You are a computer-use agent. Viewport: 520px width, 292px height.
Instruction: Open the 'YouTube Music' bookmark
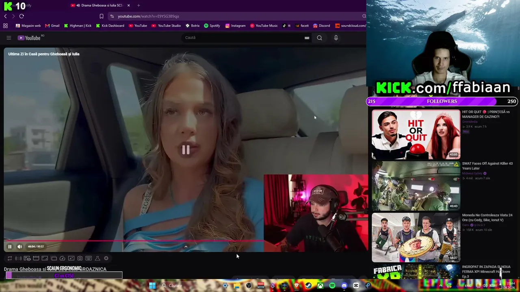coord(264,26)
